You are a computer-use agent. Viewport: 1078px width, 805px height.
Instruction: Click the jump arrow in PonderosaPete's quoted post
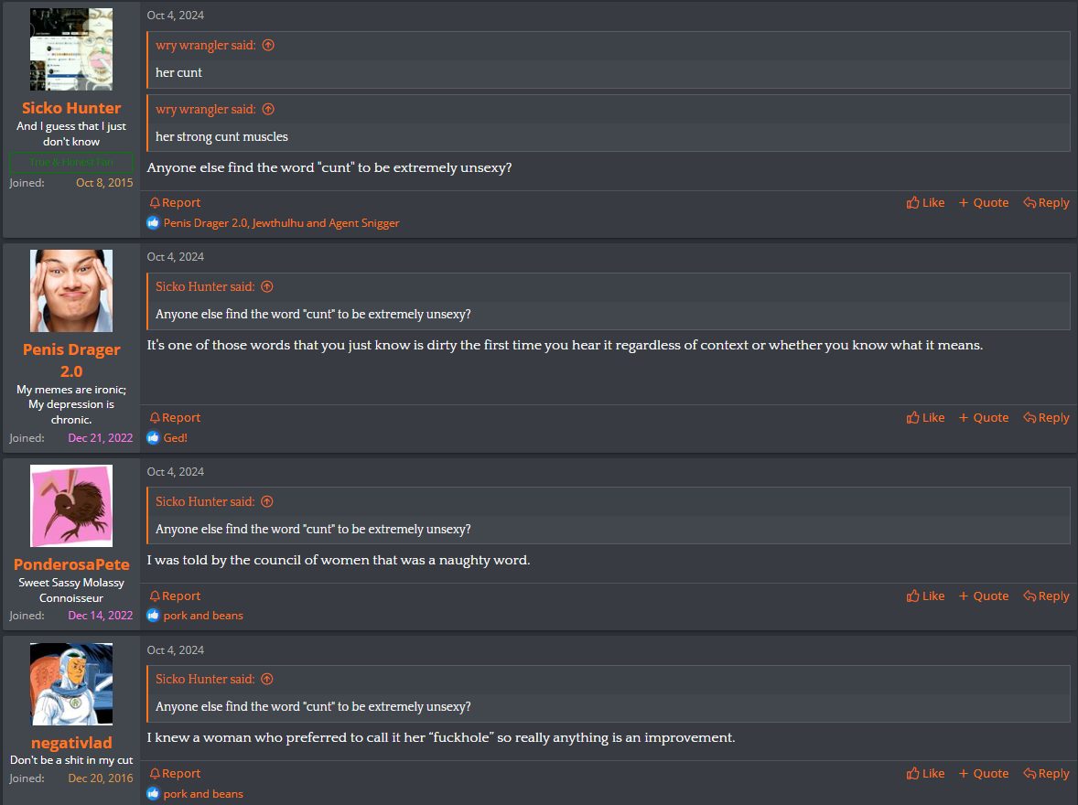click(x=267, y=502)
